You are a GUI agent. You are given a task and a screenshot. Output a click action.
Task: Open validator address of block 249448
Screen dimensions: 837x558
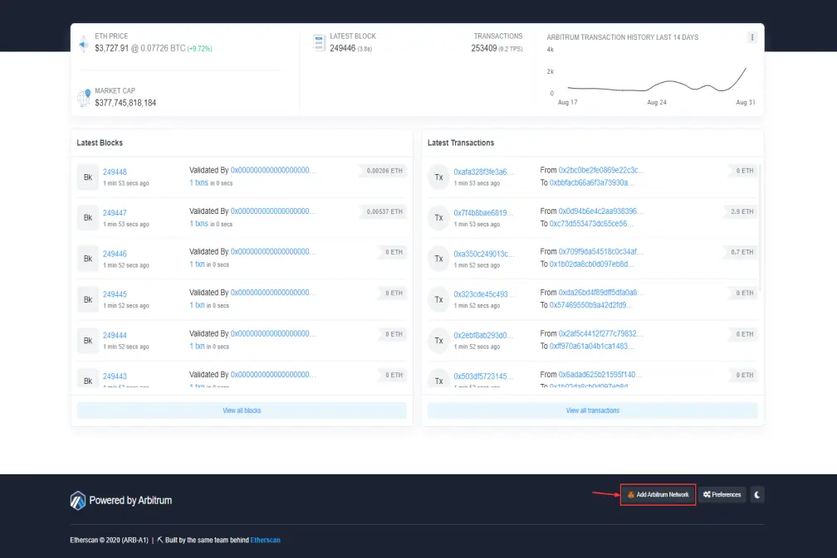272,170
